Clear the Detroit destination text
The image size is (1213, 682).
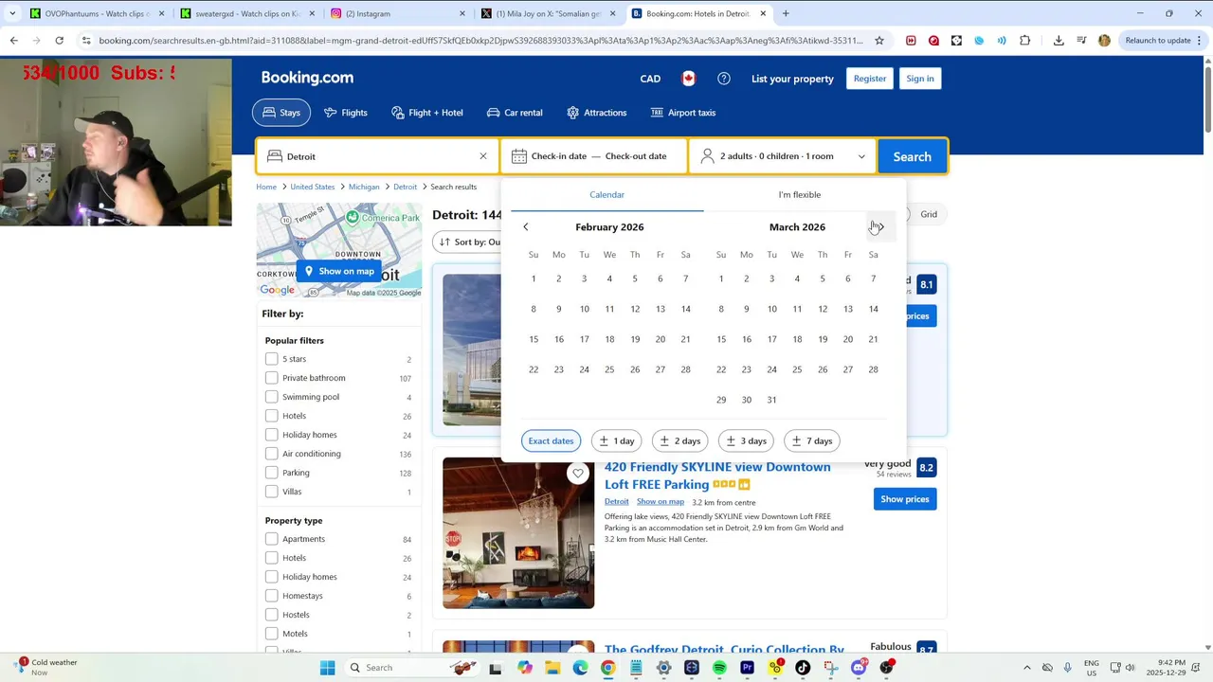point(483,156)
